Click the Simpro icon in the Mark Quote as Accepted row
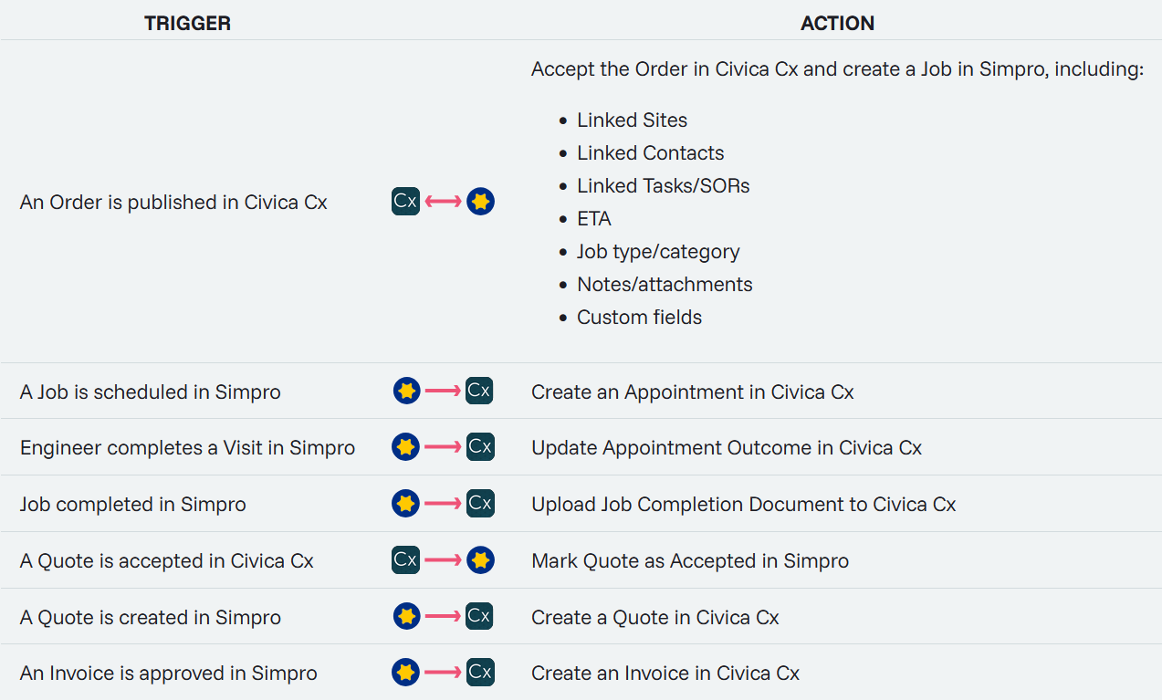This screenshot has width=1162, height=700. [x=480, y=559]
